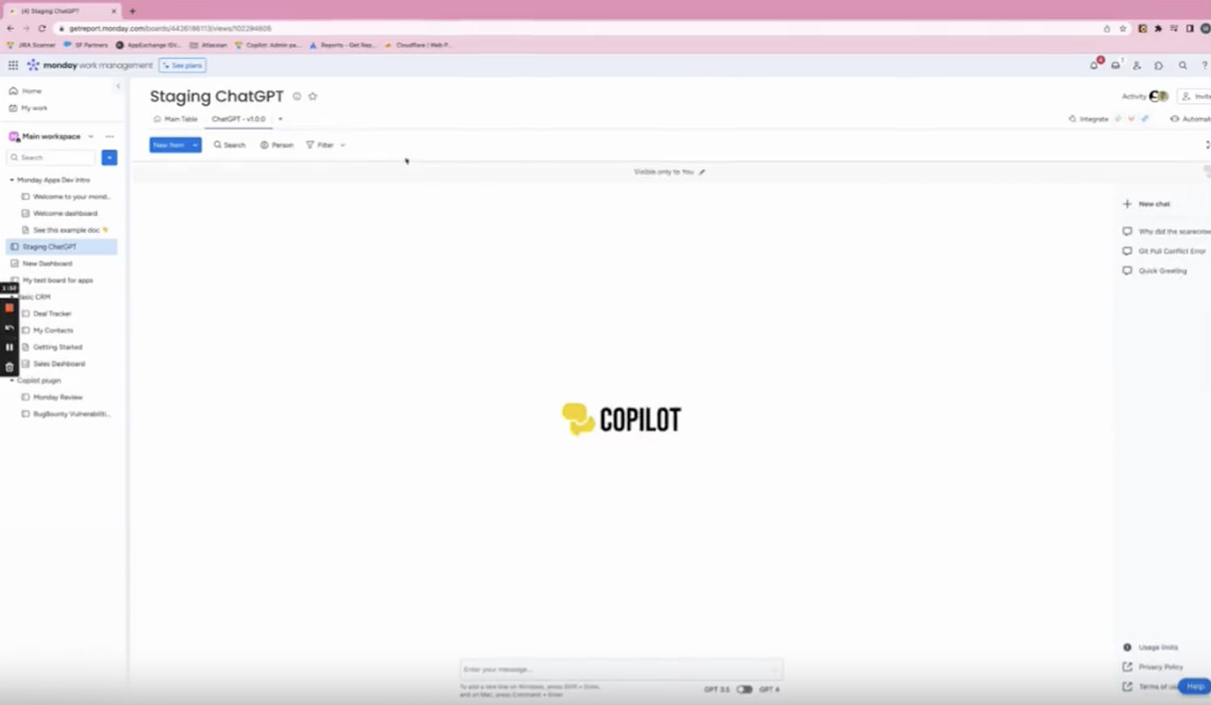Image resolution: width=1211 pixels, height=705 pixels.
Task: Click the blue New Item button
Action: coord(169,145)
